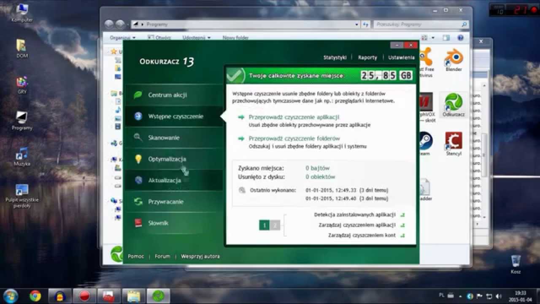The width and height of the screenshot is (540, 304).
Task: Click the GRY desktop icon
Action: 22,84
